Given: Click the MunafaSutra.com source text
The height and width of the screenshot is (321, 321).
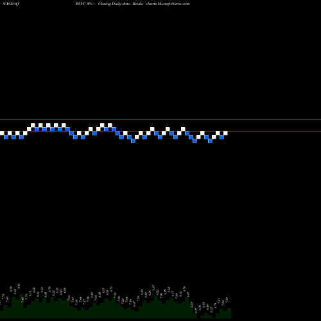Looking at the screenshot, I should coord(173,4).
